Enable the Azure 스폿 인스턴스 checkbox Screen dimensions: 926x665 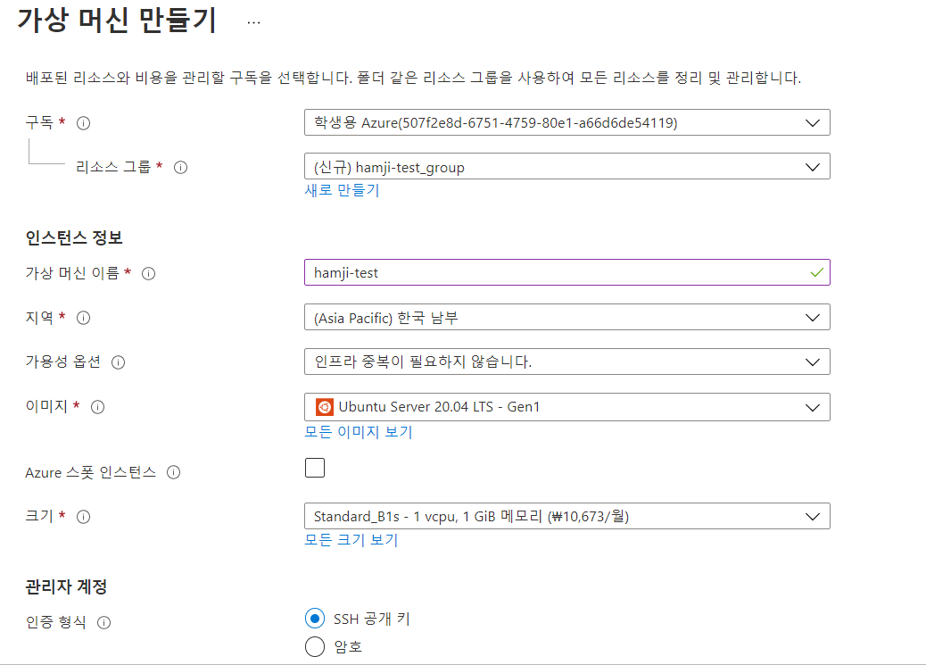[315, 468]
